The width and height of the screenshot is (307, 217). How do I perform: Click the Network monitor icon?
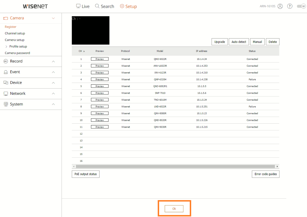pos(6,94)
